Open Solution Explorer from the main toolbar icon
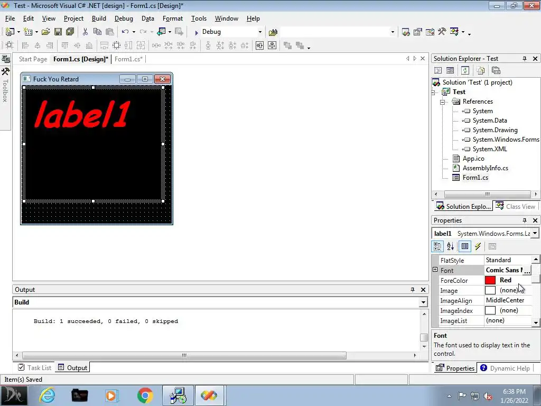The height and width of the screenshot is (406, 541). pos(406,32)
